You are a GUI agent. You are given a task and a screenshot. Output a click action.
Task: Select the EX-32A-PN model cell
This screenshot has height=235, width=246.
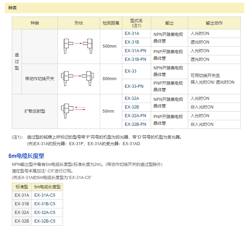coord(135,115)
